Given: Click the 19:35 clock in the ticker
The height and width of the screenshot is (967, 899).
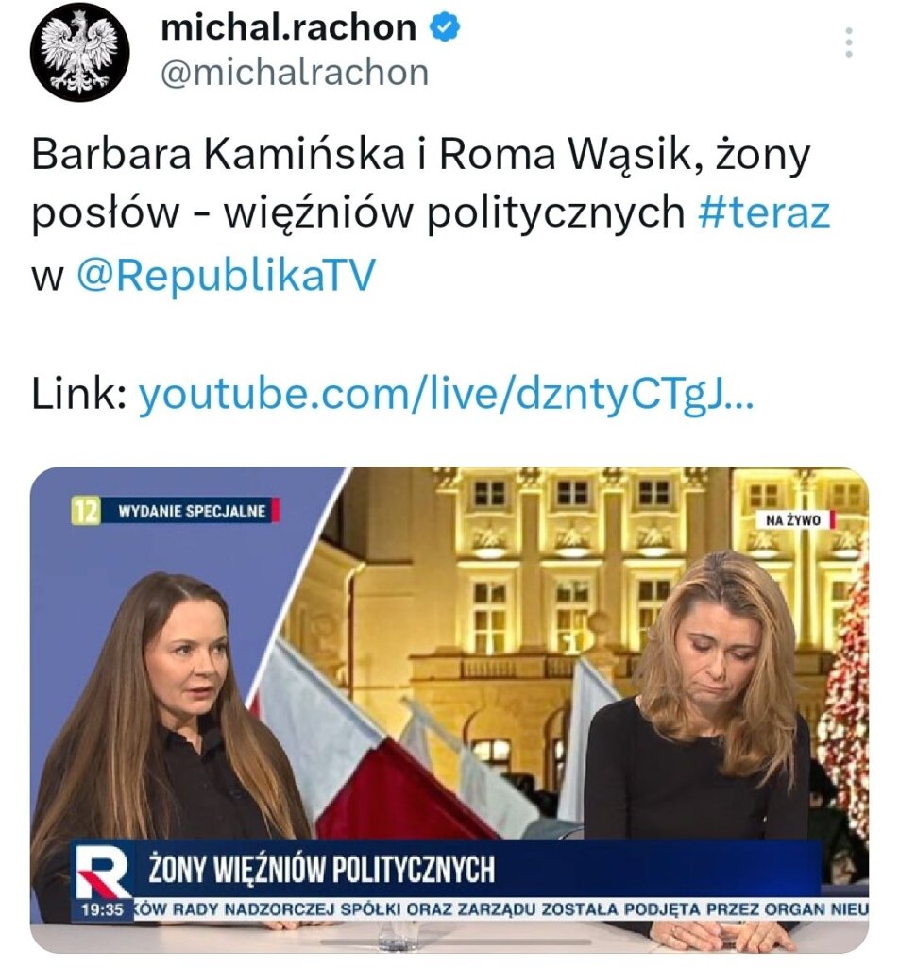Looking at the screenshot, I should (103, 910).
